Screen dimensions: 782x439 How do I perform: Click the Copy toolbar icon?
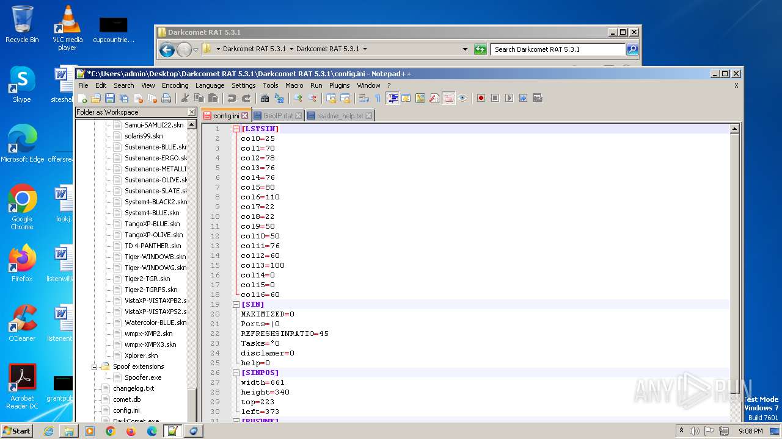click(x=200, y=98)
